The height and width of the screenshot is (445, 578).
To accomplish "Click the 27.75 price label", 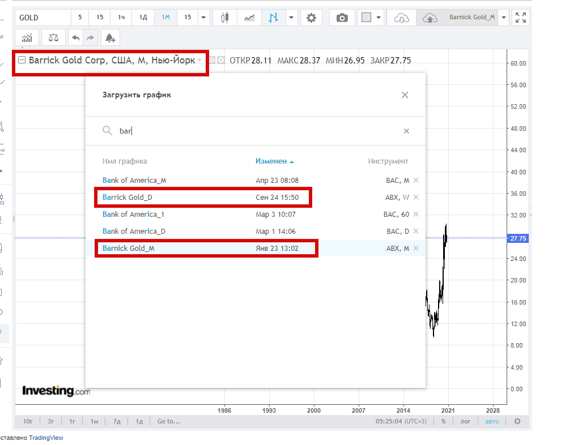I will click(x=518, y=238).
